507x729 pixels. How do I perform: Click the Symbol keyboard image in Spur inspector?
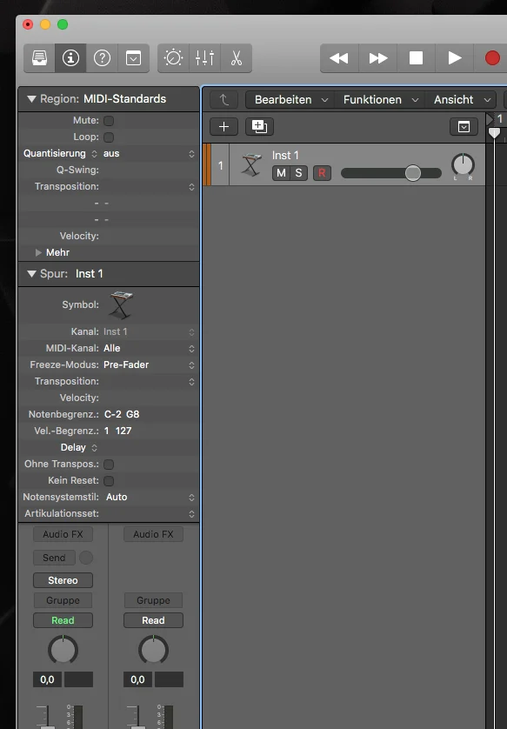tap(121, 305)
